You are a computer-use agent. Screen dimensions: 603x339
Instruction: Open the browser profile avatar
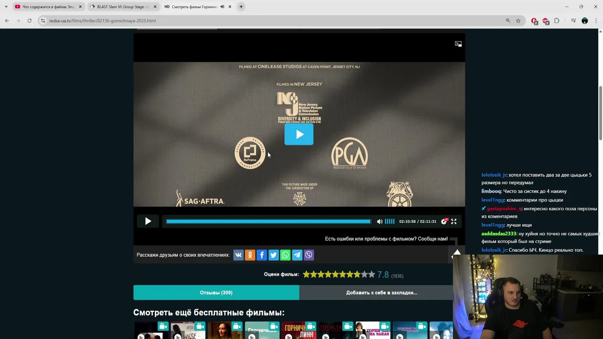pyautogui.click(x=585, y=21)
